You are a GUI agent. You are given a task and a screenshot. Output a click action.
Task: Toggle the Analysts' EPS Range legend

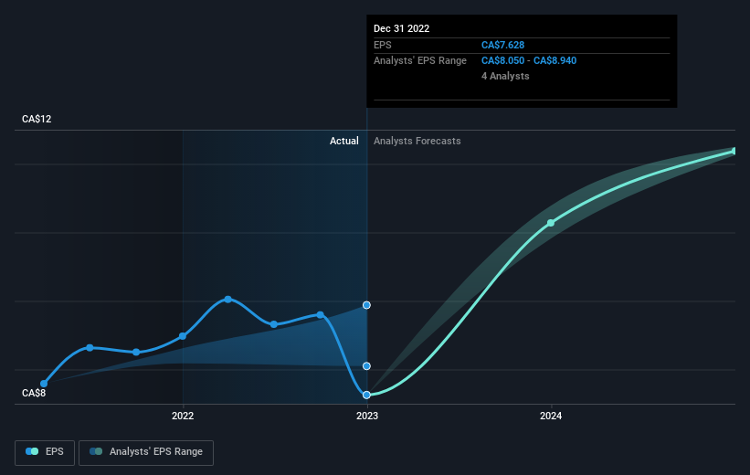(146, 452)
